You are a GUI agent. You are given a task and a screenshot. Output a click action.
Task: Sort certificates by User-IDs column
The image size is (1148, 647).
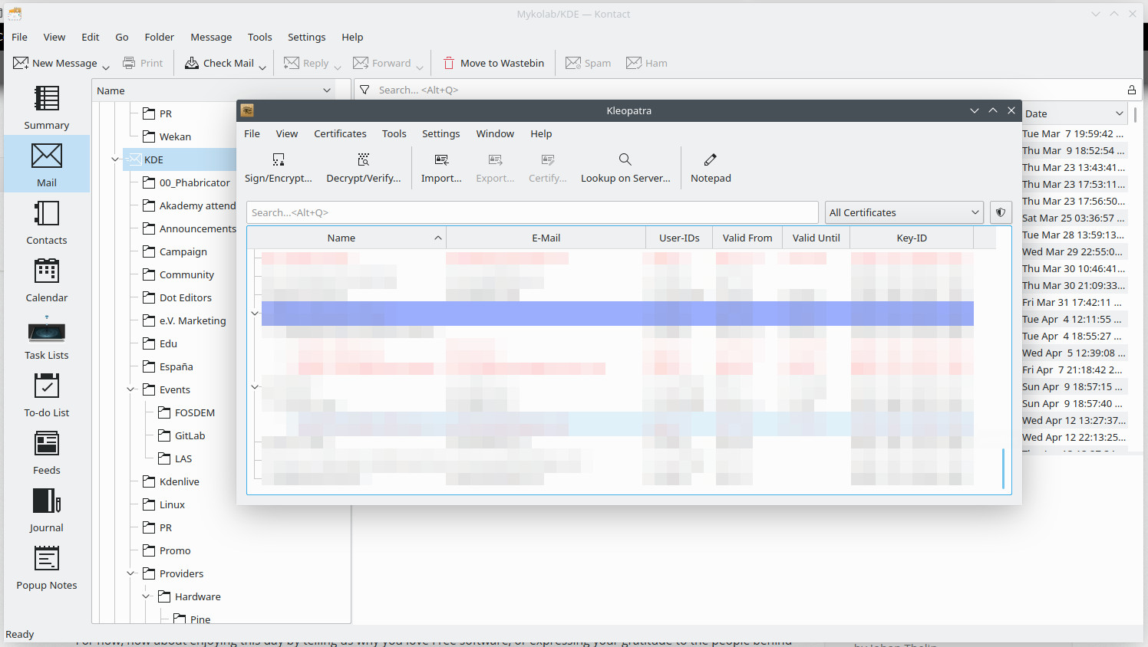click(x=679, y=238)
